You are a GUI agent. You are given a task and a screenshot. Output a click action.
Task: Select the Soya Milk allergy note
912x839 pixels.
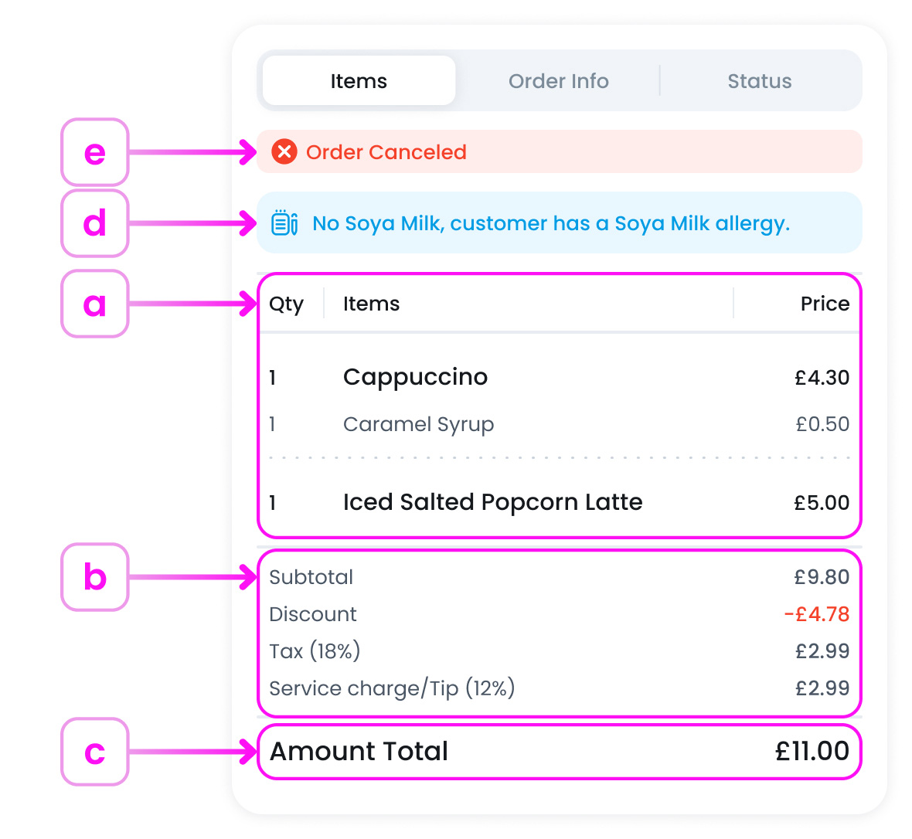(x=550, y=223)
